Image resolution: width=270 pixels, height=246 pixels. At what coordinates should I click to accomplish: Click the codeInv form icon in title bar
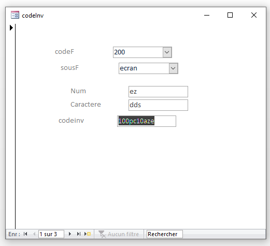click(15, 15)
